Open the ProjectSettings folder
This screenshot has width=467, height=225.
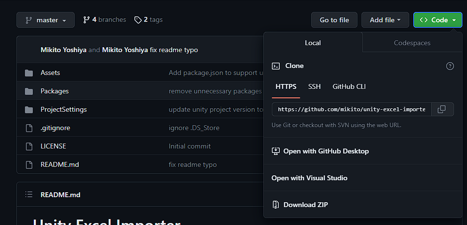64,109
